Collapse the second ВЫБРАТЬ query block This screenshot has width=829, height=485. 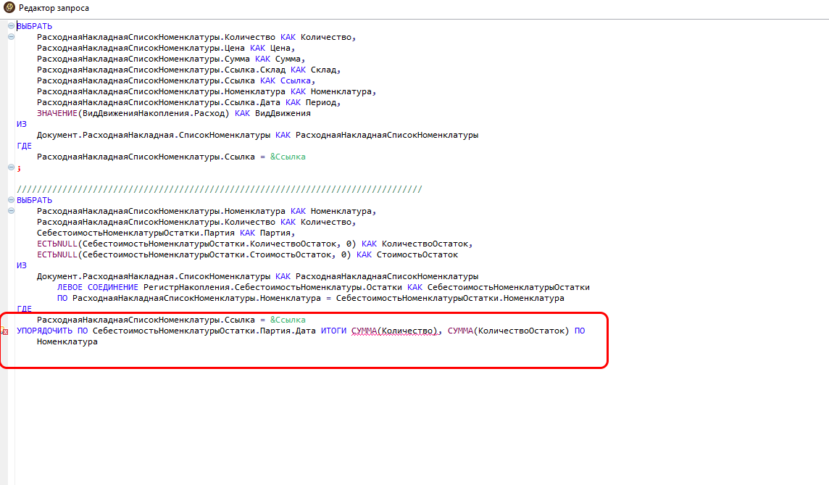[11, 200]
